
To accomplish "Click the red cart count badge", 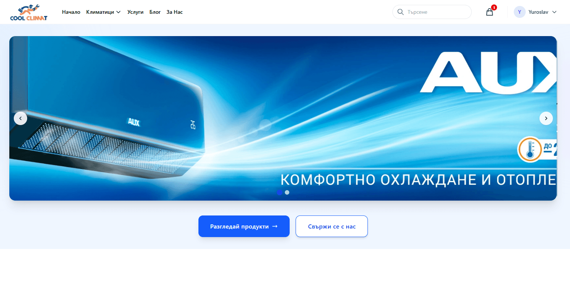I will [x=494, y=7].
